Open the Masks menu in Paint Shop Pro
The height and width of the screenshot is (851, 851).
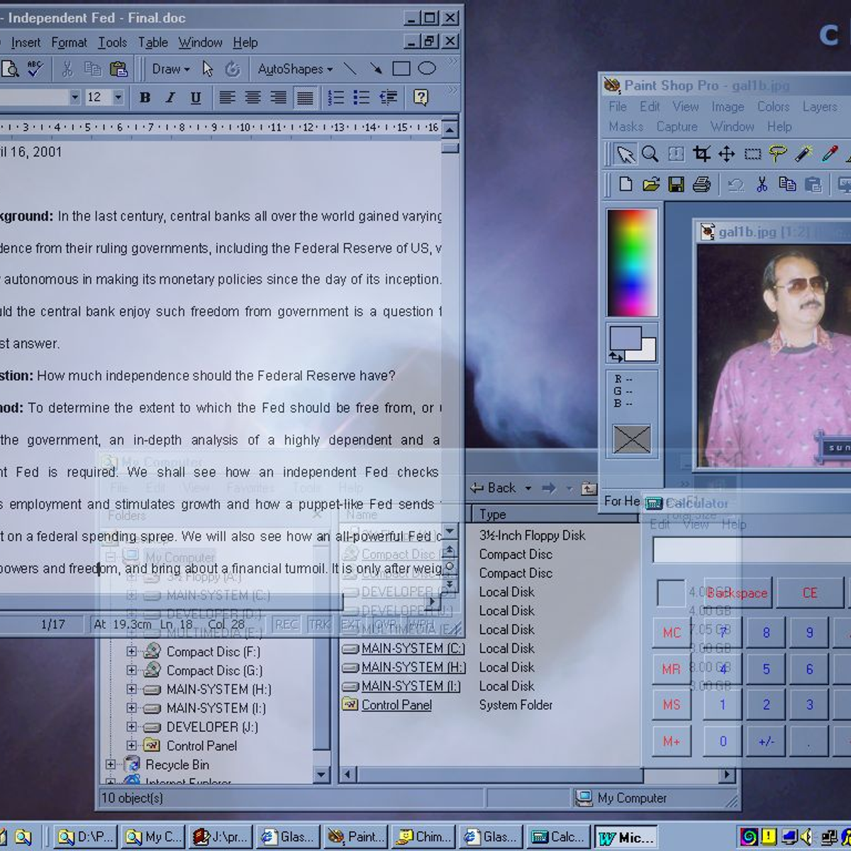tap(626, 126)
